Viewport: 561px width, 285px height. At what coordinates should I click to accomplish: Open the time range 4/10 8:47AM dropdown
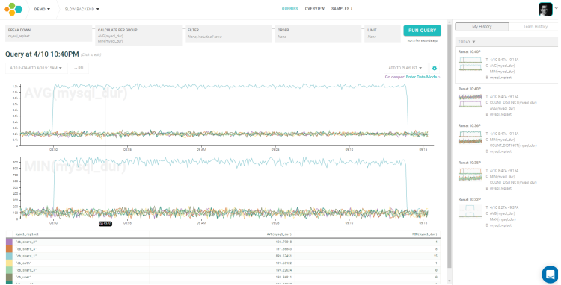(x=36, y=68)
